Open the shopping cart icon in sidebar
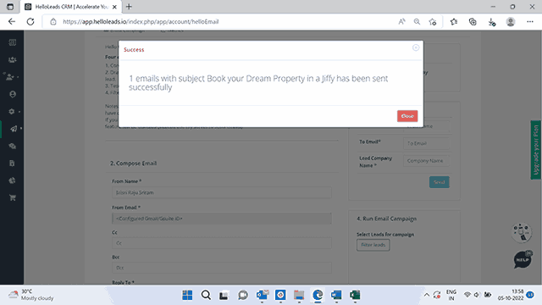The image size is (542, 305). (13, 197)
